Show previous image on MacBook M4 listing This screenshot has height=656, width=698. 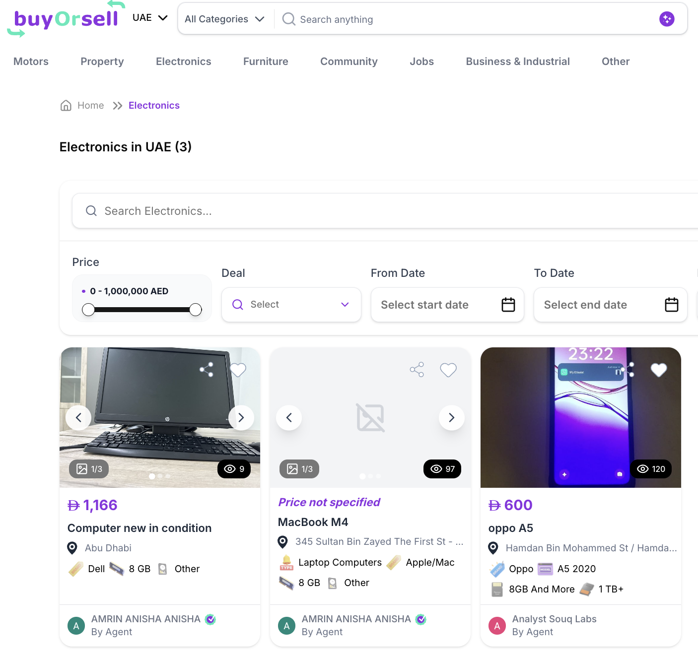[289, 418]
